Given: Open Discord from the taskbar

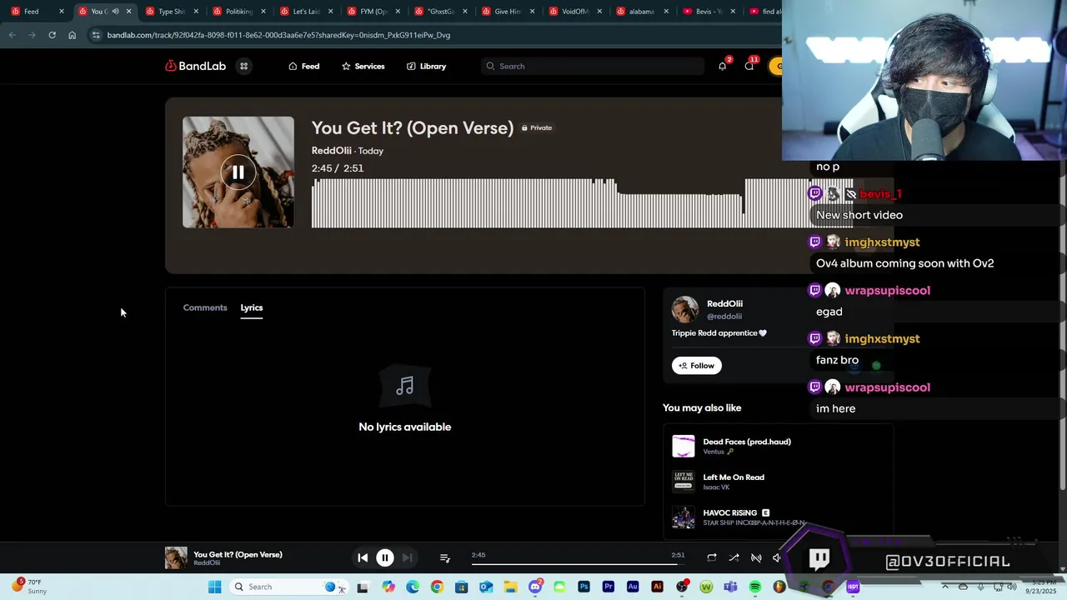Looking at the screenshot, I should [534, 587].
